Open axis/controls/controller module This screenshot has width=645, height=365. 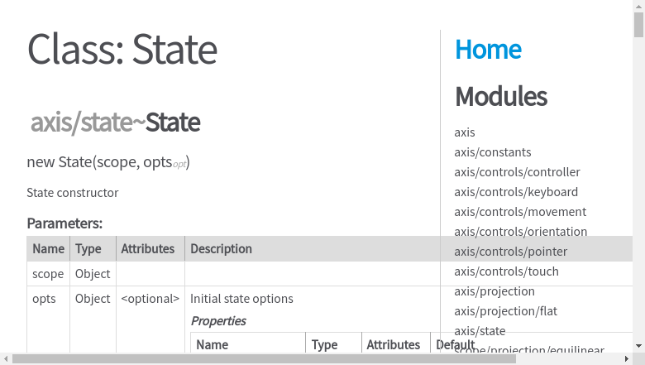pyautogui.click(x=517, y=172)
